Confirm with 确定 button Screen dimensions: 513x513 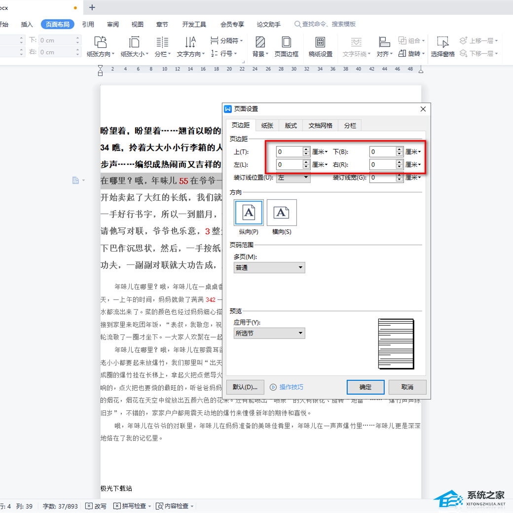pos(366,387)
